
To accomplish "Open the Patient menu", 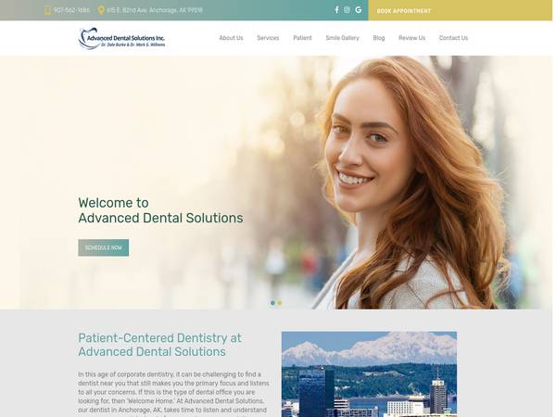I will pyautogui.click(x=302, y=38).
